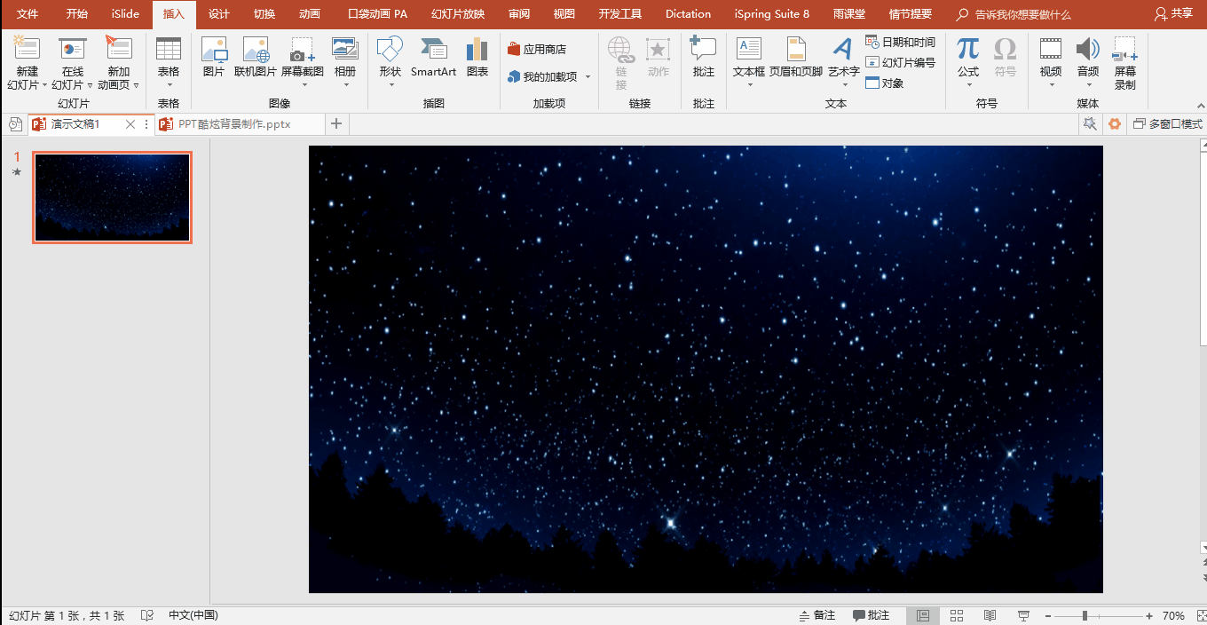Click 多窗口模式 multi-window button
1207x625 pixels.
1167,124
